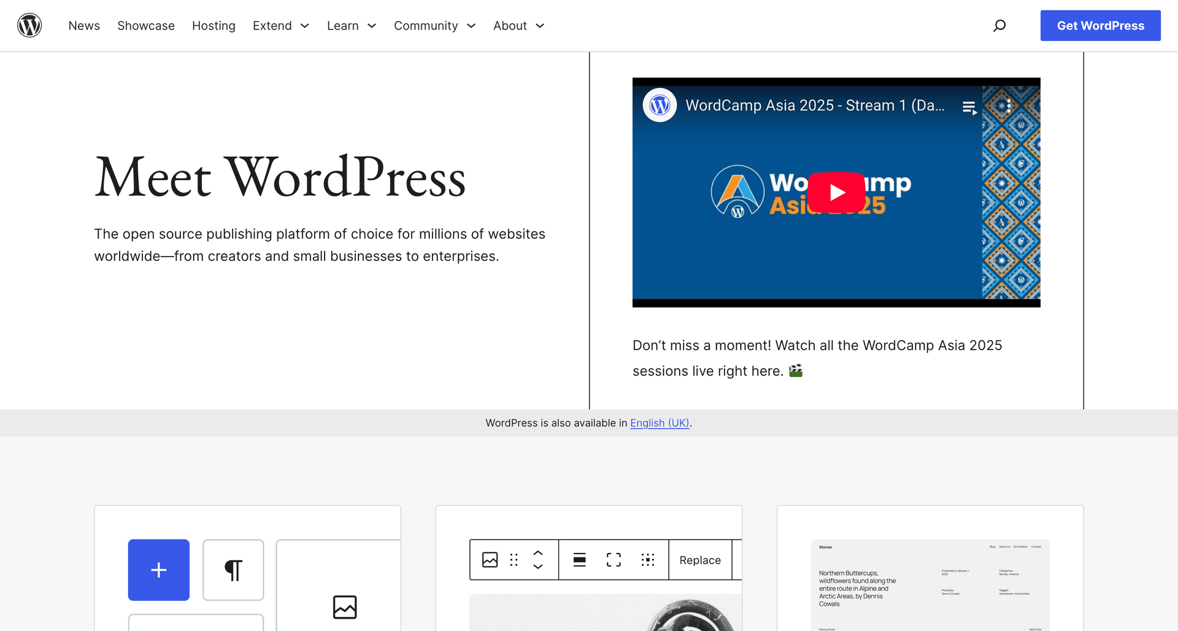Open the search magnifier icon
1178x631 pixels.
coord(999,25)
